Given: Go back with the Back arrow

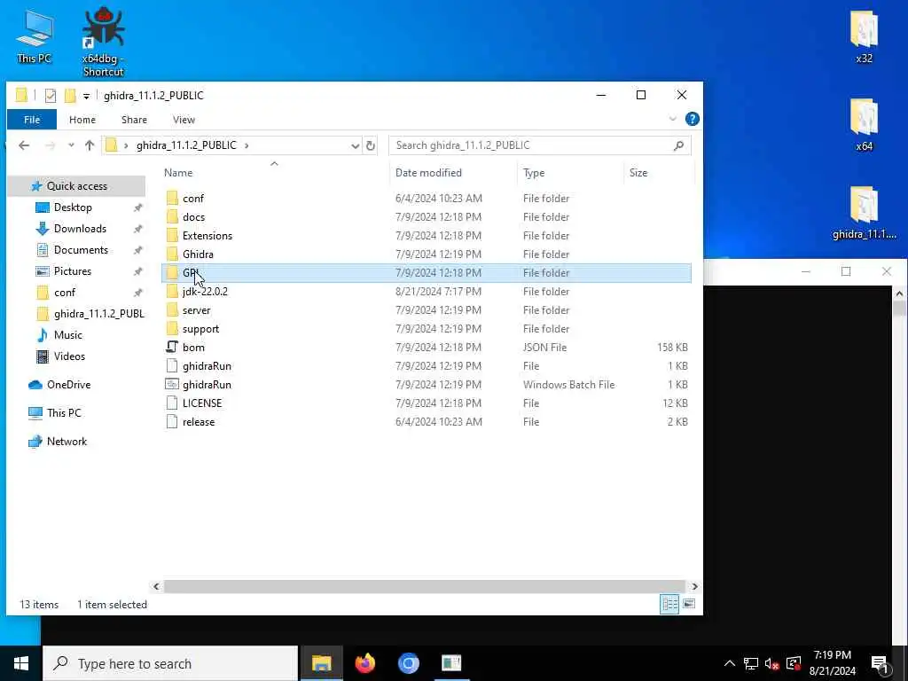Looking at the screenshot, I should (24, 145).
